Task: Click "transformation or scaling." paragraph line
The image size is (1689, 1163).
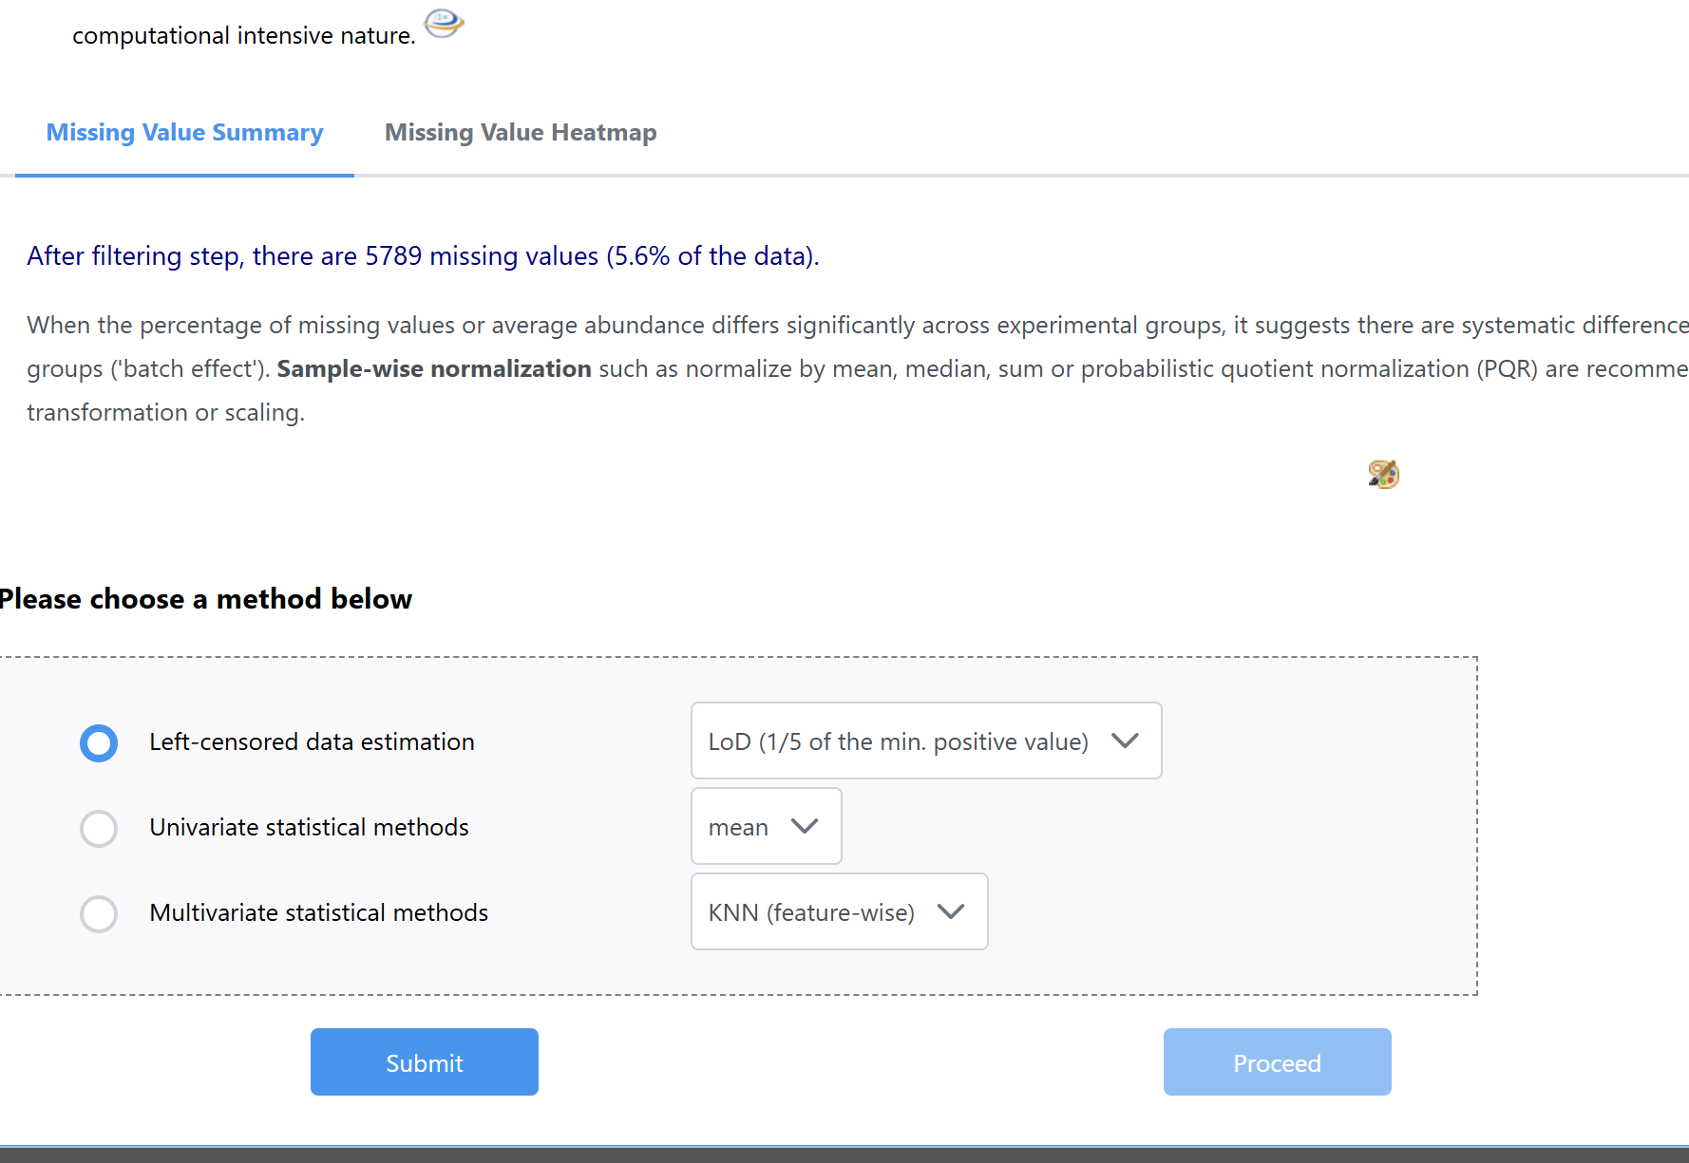Action: coord(165,413)
